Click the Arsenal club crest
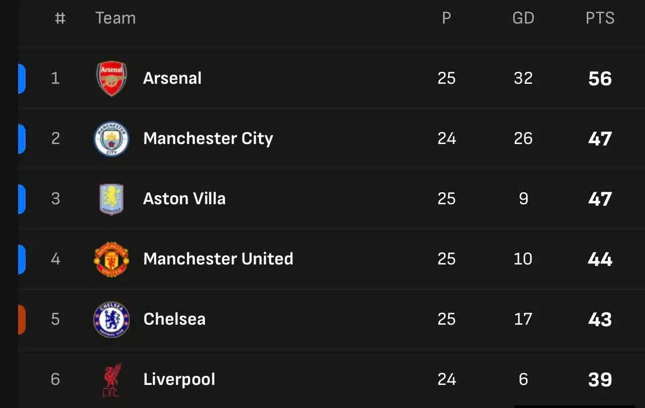This screenshot has height=408, width=645. click(x=112, y=78)
